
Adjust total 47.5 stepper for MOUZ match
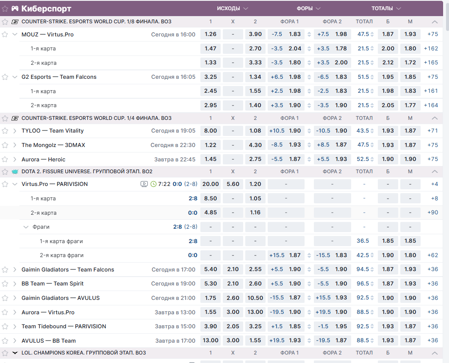click(372, 34)
